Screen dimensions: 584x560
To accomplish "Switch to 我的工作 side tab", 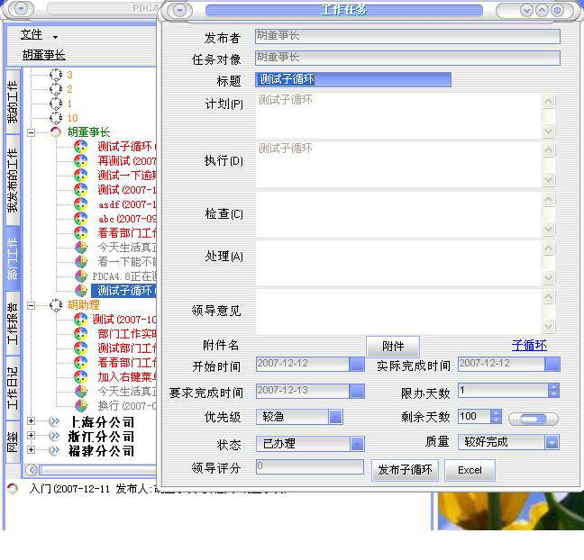I will click(x=13, y=101).
